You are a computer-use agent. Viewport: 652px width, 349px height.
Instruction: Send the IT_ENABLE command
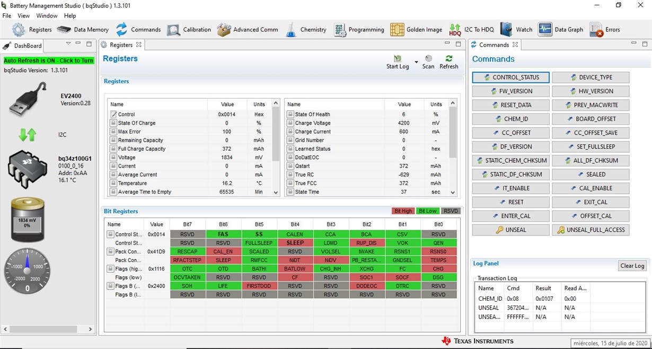coord(511,188)
